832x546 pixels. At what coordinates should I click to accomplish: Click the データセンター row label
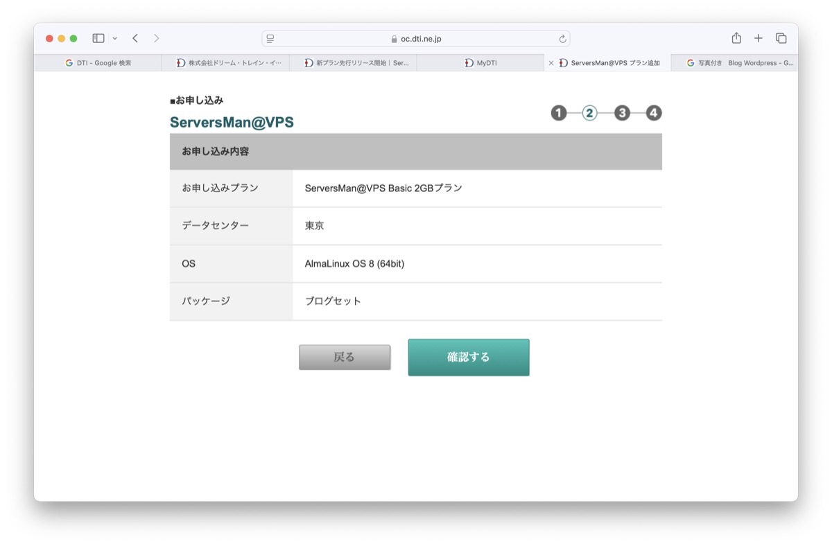(216, 226)
